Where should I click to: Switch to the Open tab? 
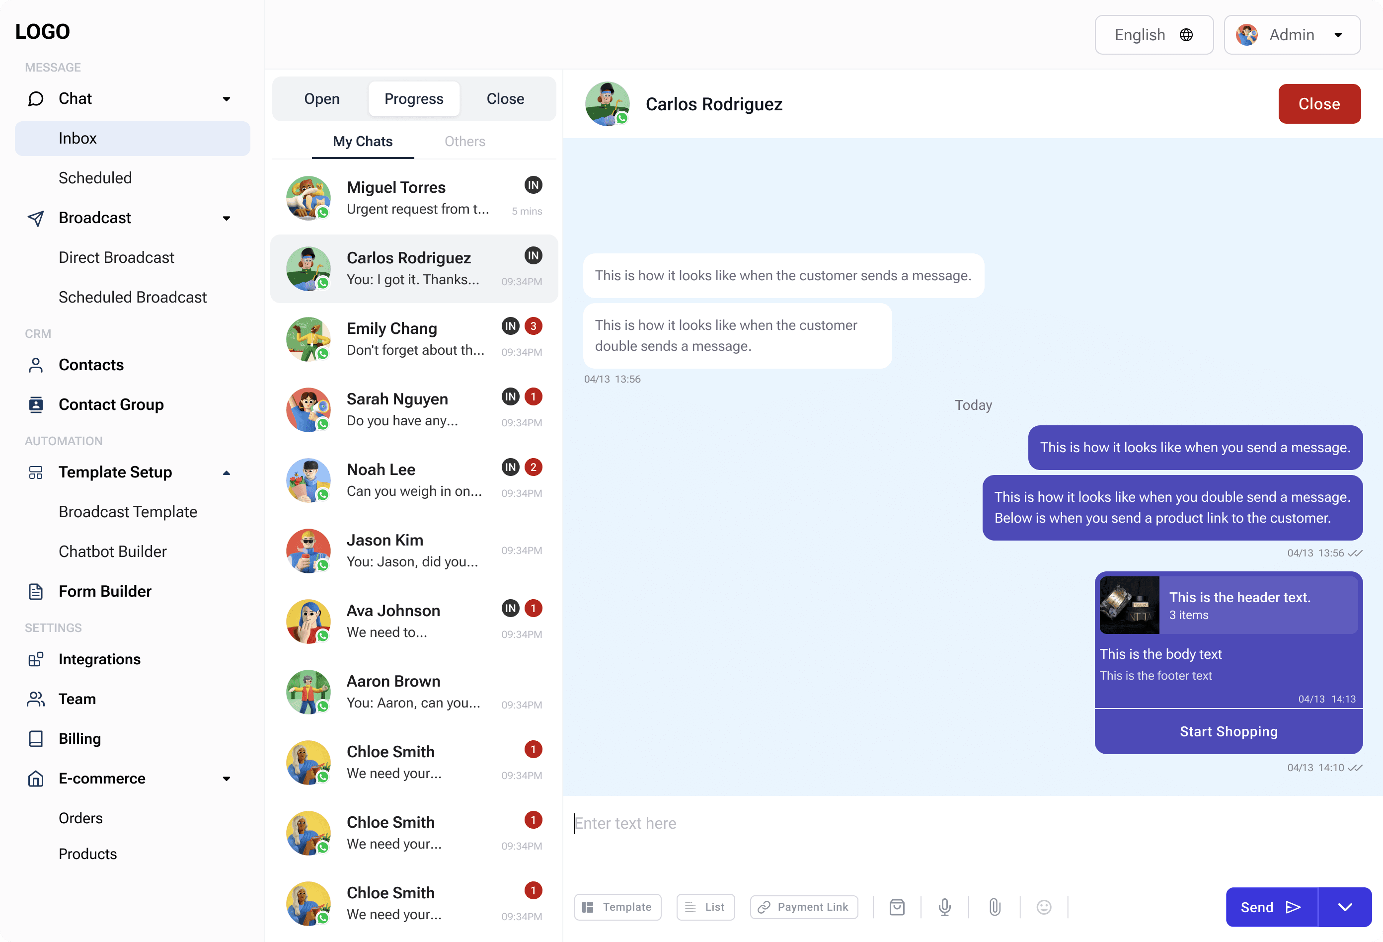[322, 99]
